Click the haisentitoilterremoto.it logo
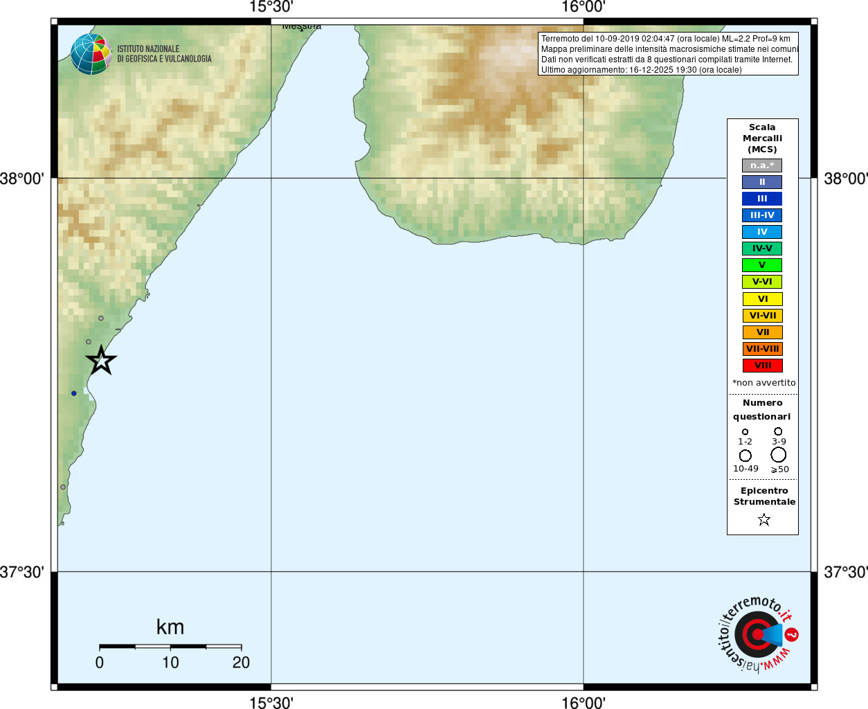 (x=758, y=634)
